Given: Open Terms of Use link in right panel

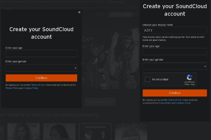Looking at the screenshot, I should point(174,100).
